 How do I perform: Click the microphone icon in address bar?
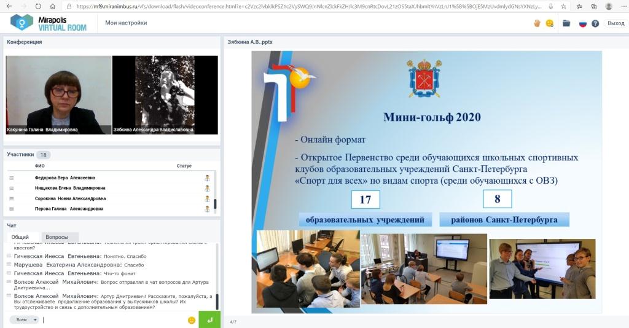[551, 6]
